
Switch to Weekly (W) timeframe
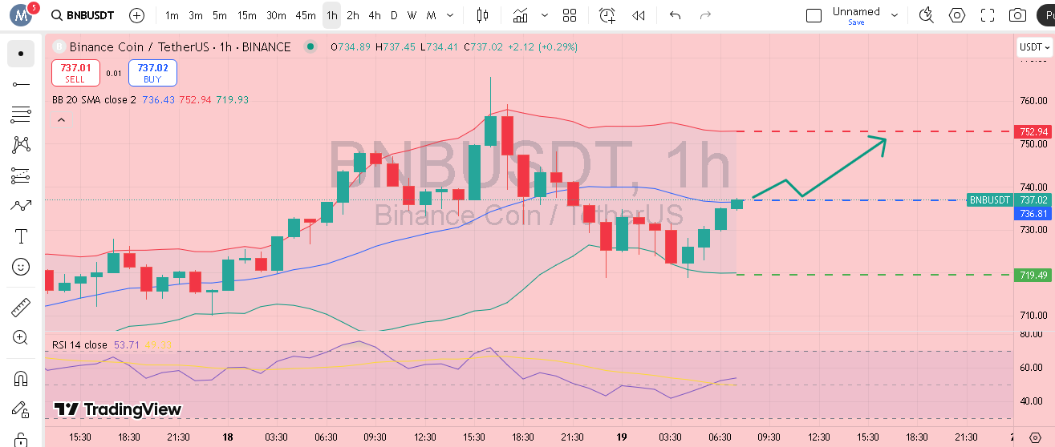tap(412, 15)
